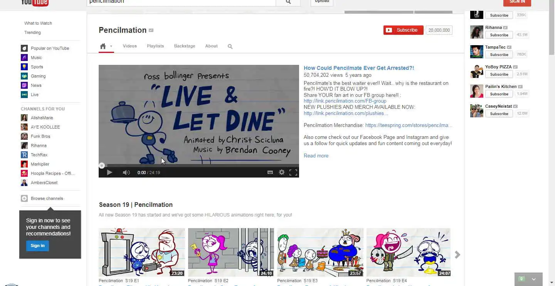
Task: Click YoBoy PIZZA avatar in the recommended channels
Action: 477,71
